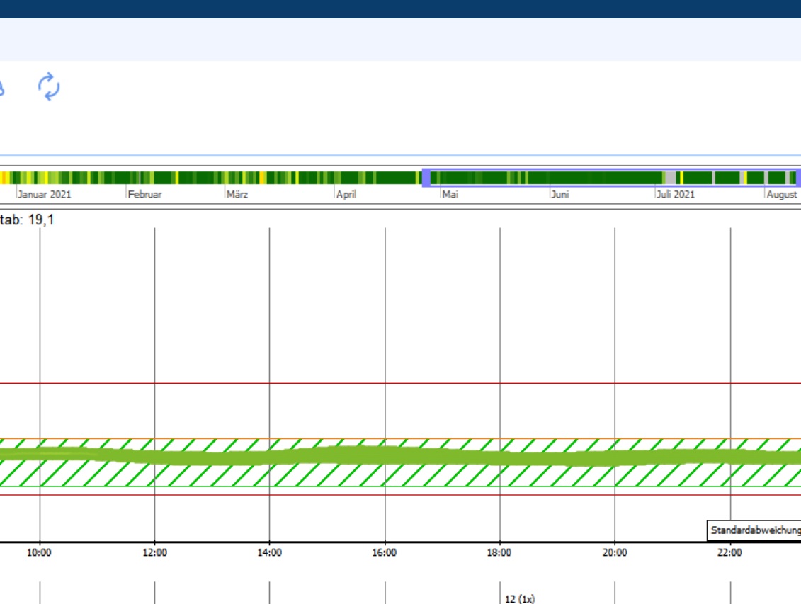The width and height of the screenshot is (801, 604).
Task: Click the blue refresh arrows icon
Action: 49,86
